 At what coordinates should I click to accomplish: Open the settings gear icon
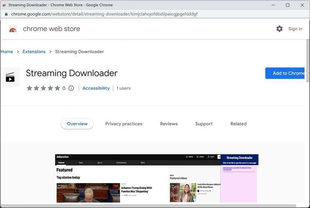tap(279, 29)
